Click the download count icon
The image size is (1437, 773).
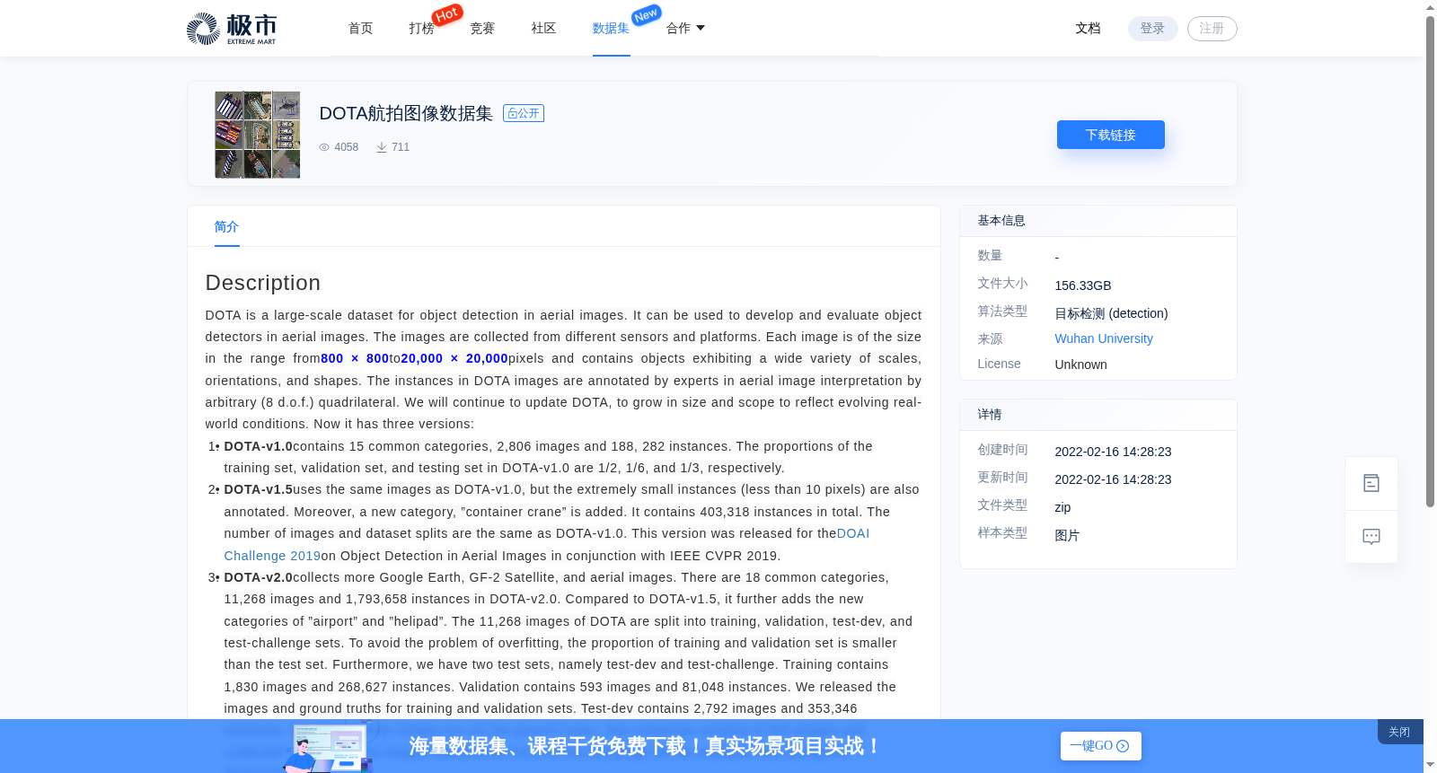(x=382, y=147)
